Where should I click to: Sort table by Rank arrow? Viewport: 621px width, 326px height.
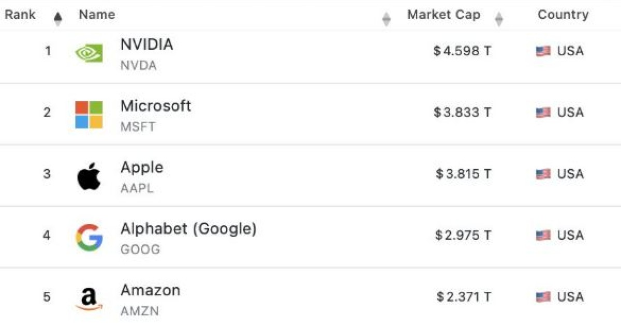pos(58,19)
